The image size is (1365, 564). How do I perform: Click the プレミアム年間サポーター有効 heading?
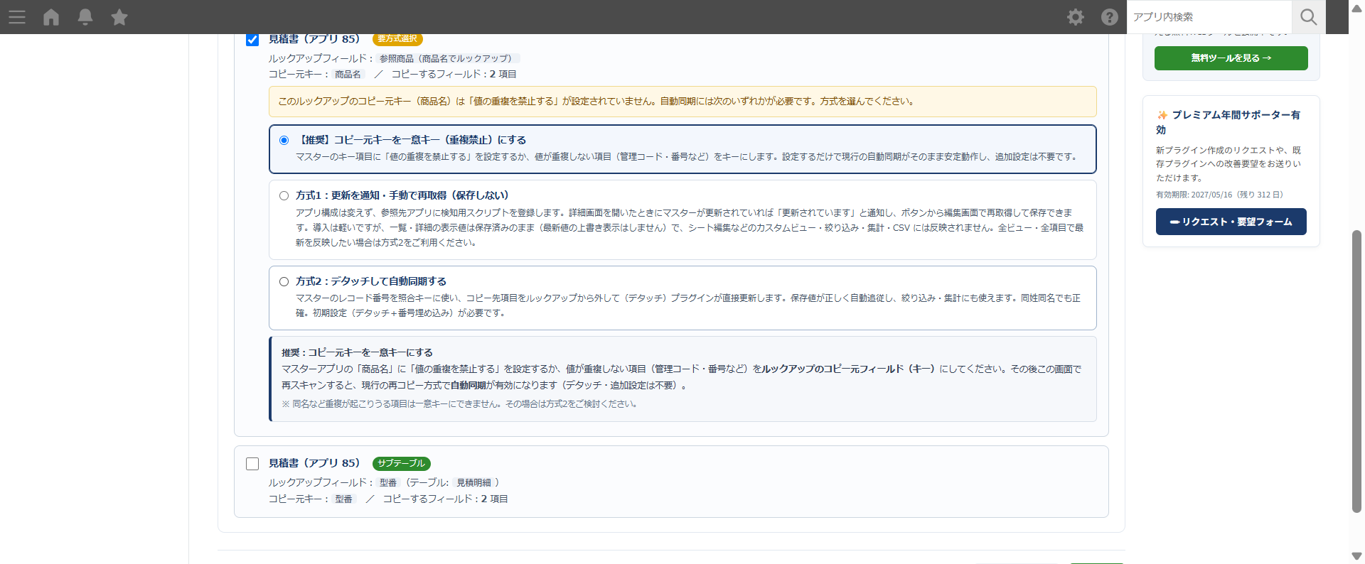(x=1228, y=122)
